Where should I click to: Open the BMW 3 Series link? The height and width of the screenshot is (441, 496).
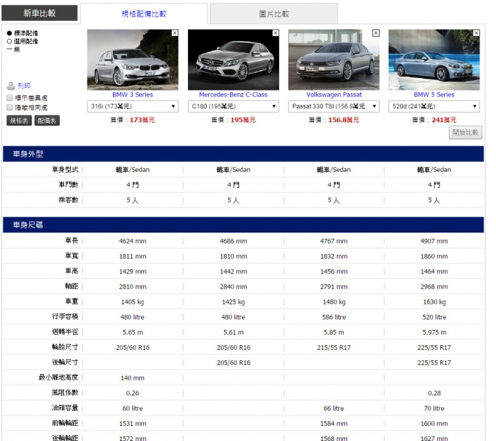[132, 95]
